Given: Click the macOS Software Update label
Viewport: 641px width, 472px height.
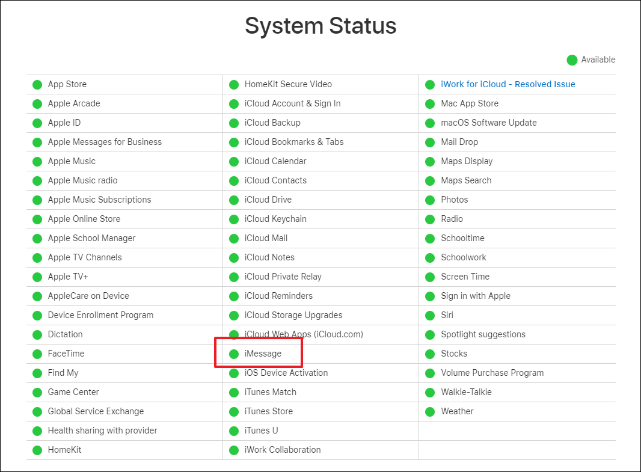Looking at the screenshot, I should pos(488,123).
